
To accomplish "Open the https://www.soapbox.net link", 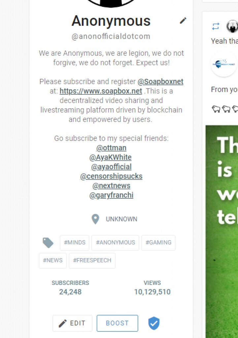I will click(101, 91).
